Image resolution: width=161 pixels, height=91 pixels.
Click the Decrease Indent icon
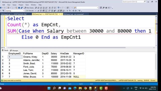click(73, 11)
